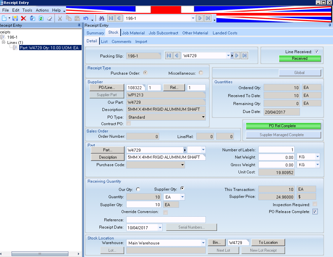Select Miscellaneous receipt type radio
Viewport: 333px width, 257px height.
click(x=201, y=73)
